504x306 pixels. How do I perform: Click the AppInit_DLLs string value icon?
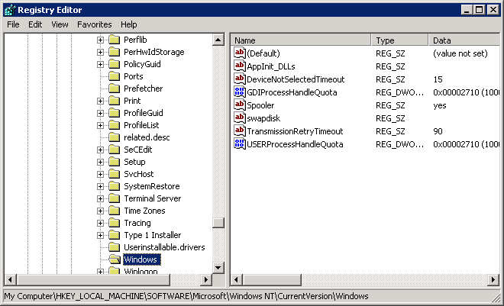(240, 66)
